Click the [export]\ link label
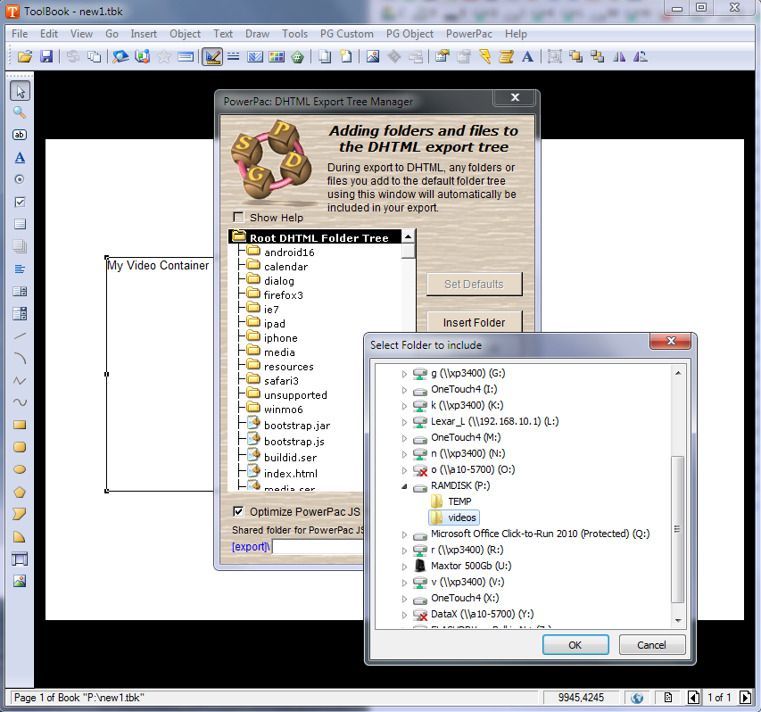The height and width of the screenshot is (712, 761). [x=251, y=547]
